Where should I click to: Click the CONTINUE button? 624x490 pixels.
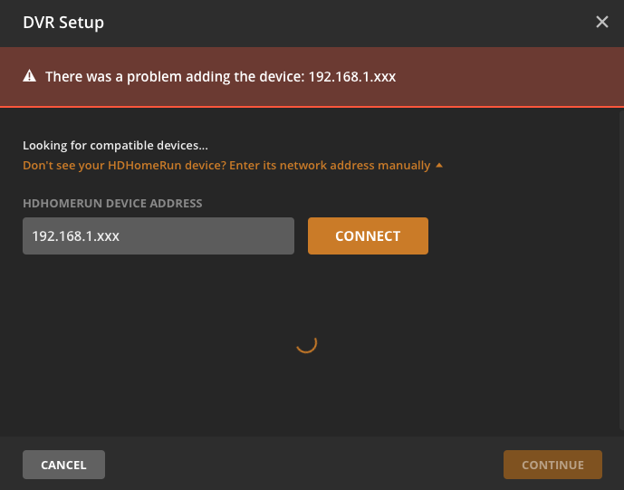552,465
